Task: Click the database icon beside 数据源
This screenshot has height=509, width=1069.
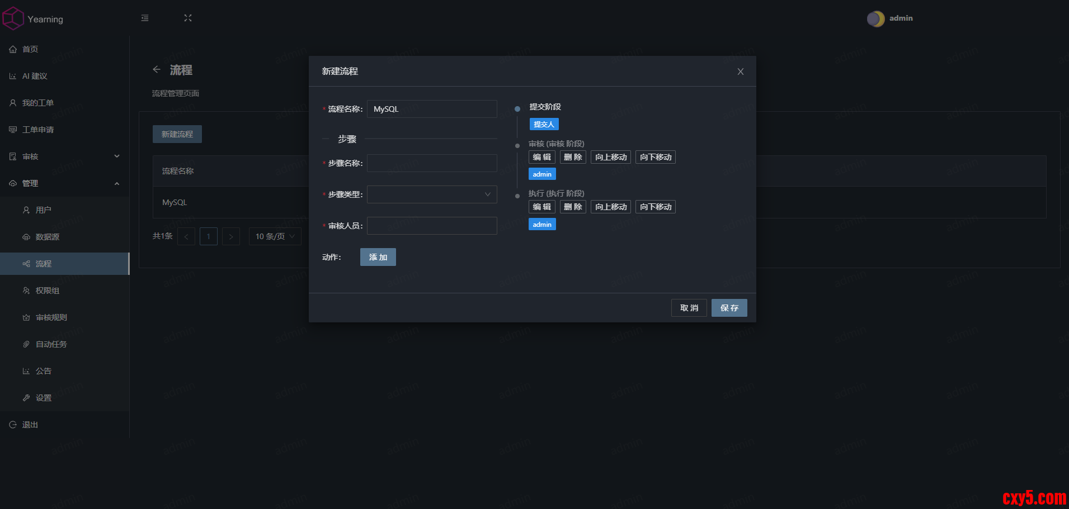Action: click(26, 237)
